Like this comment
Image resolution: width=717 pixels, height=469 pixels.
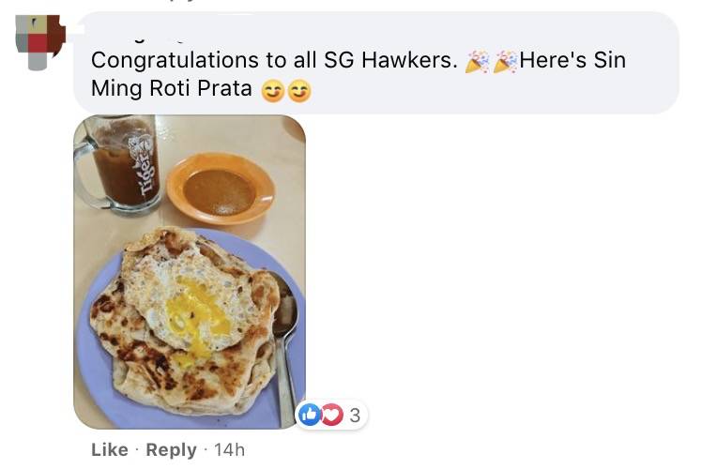[110, 450]
